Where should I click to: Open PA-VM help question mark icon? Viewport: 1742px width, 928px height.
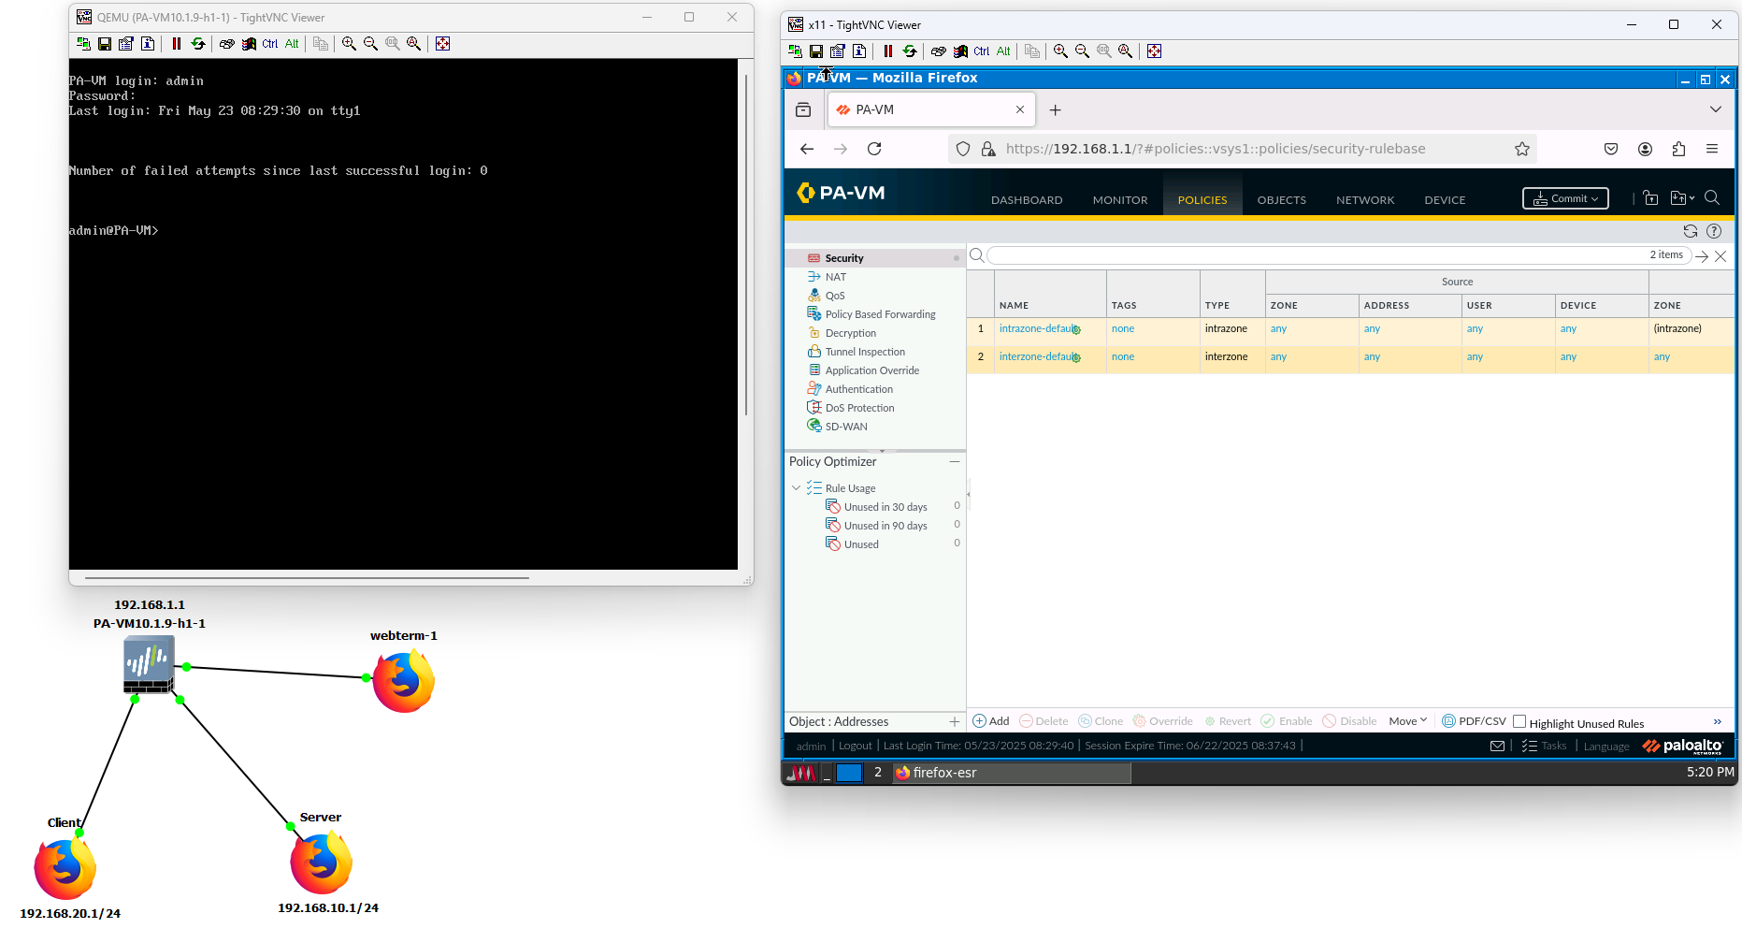(x=1714, y=231)
